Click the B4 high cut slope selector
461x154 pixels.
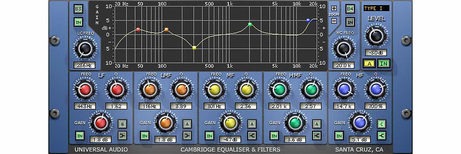tap(350, 9)
